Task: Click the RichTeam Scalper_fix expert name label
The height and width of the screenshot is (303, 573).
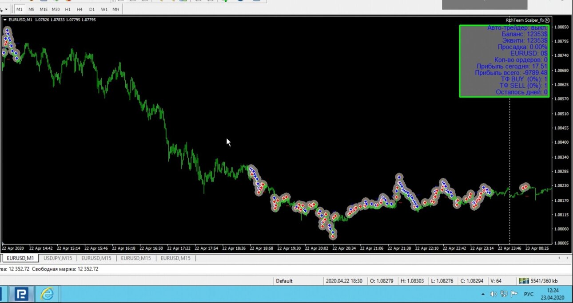Action: 525,20
